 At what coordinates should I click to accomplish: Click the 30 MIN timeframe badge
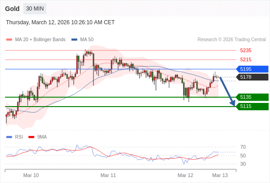(35, 9)
